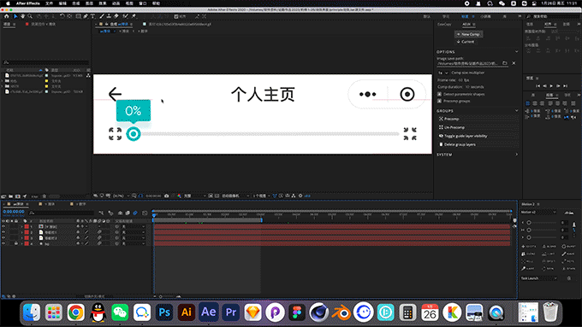Clear the image save path with X
Image resolution: width=582 pixels, height=327 pixels.
point(514,63)
